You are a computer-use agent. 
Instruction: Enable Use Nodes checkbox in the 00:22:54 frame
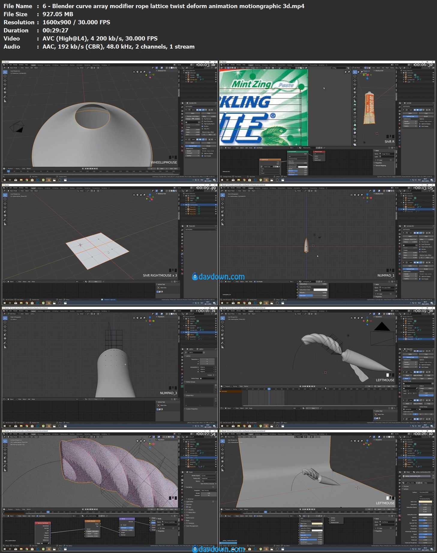pos(37,516)
